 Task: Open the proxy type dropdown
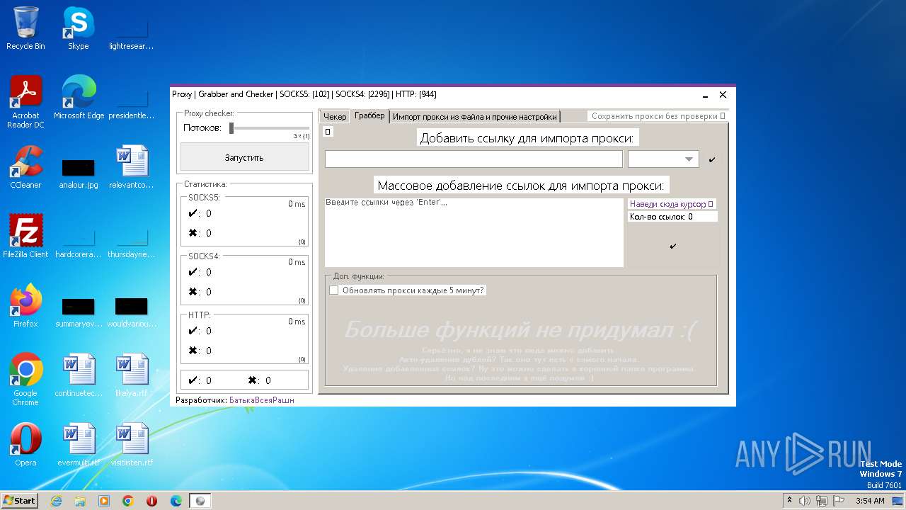[x=663, y=159]
